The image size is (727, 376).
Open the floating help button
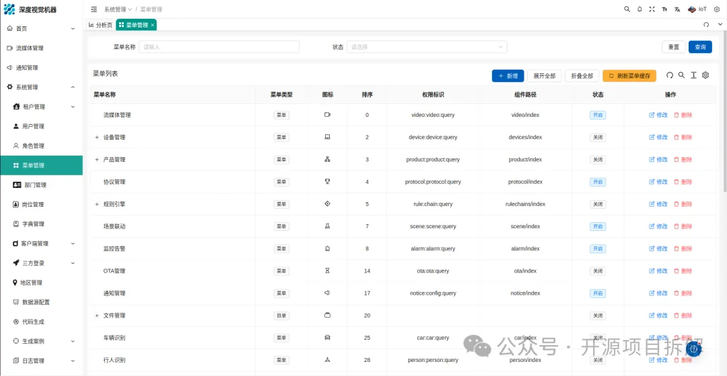click(693, 349)
